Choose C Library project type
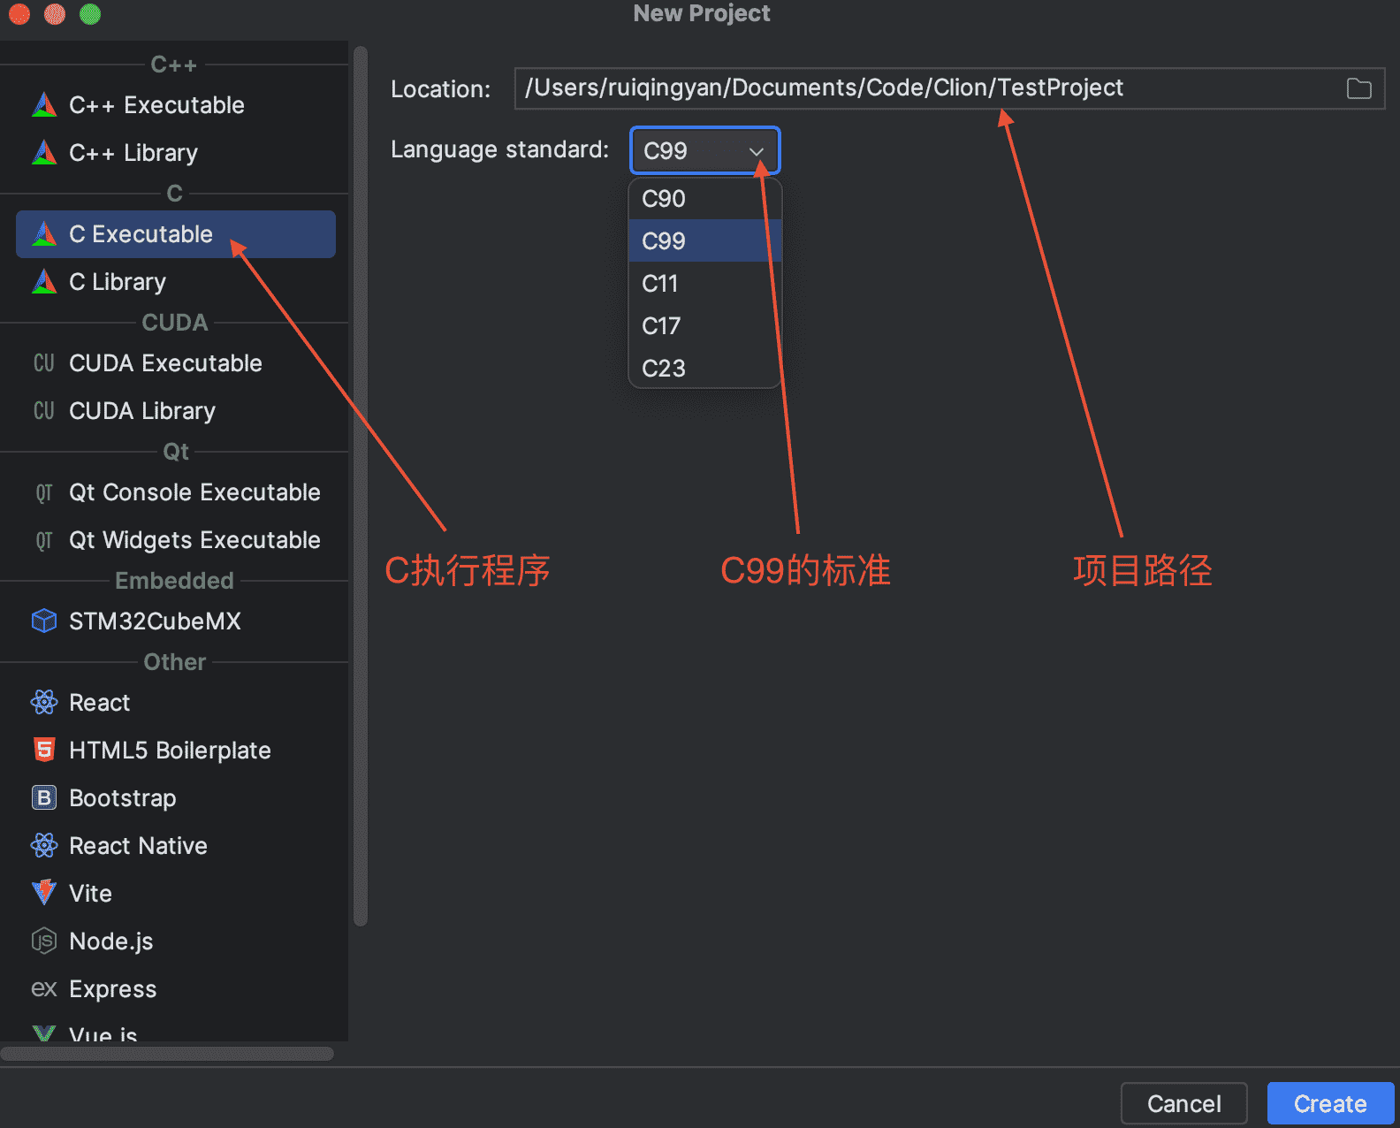 176,282
